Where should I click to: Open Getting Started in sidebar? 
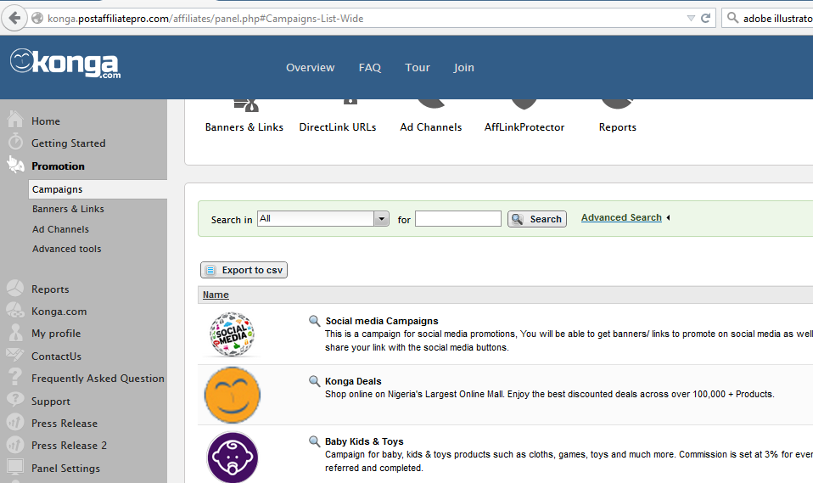click(x=69, y=143)
